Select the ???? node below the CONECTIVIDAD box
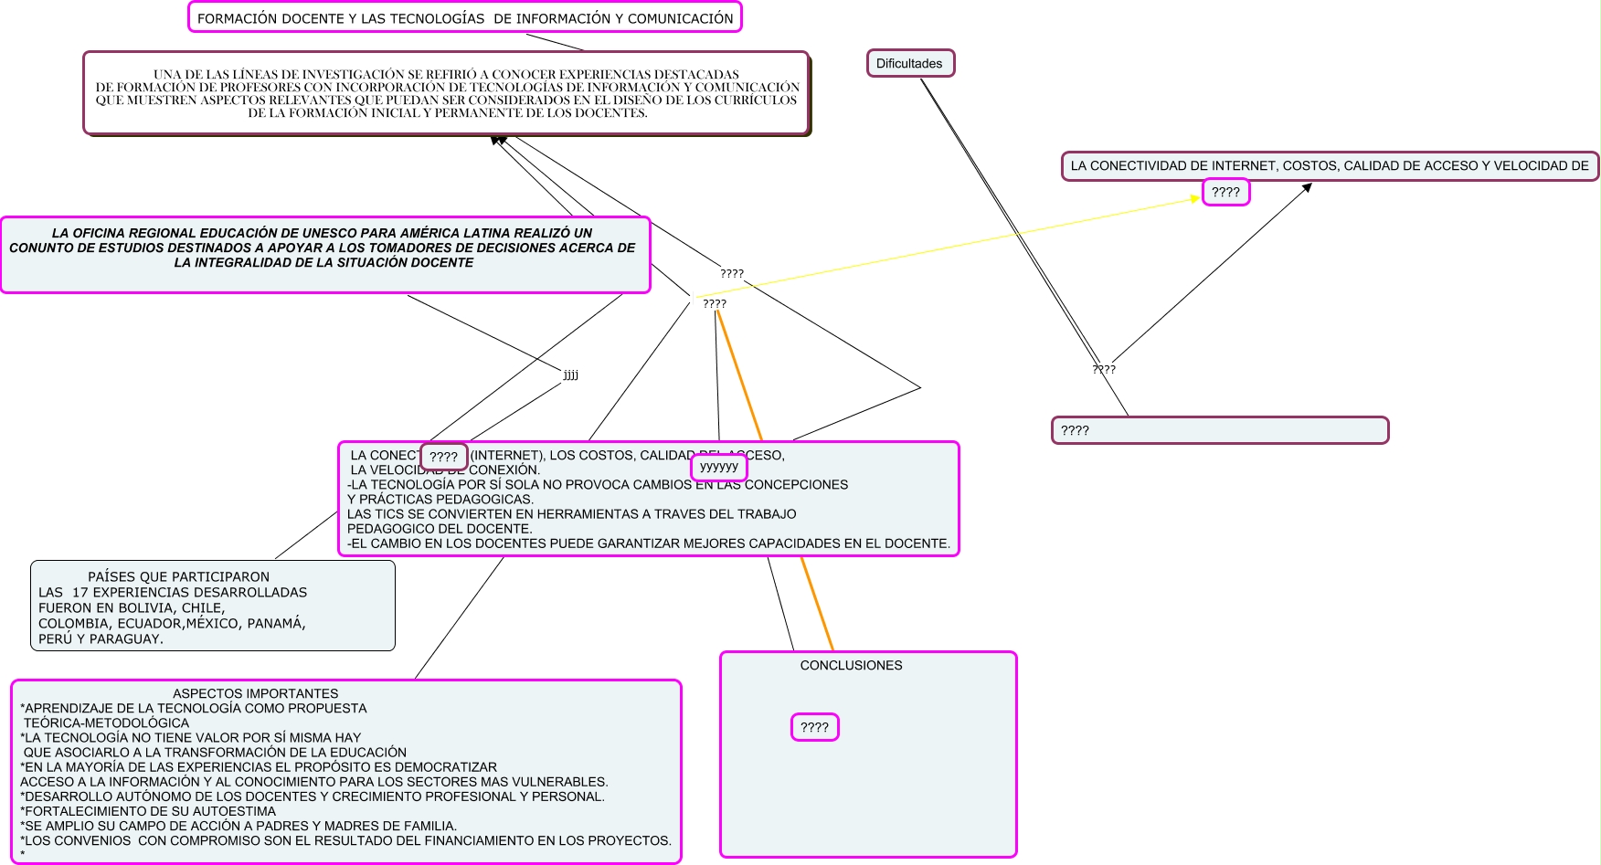 coord(1225,193)
